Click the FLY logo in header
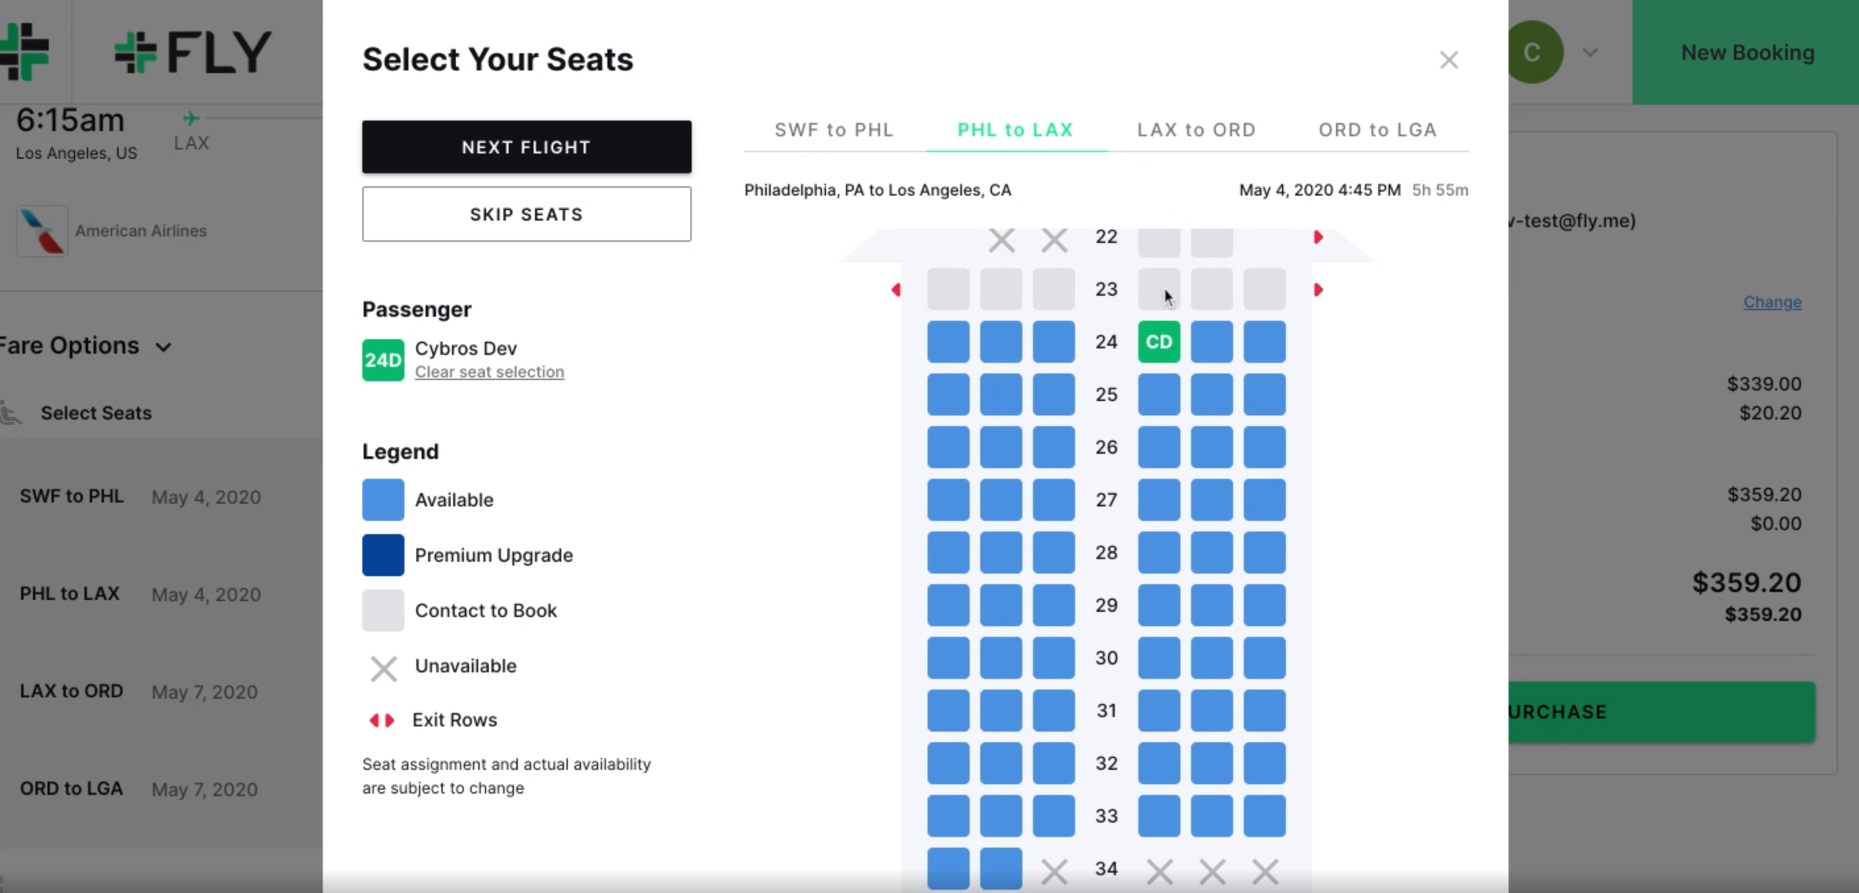The width and height of the screenshot is (1859, 893). click(192, 52)
